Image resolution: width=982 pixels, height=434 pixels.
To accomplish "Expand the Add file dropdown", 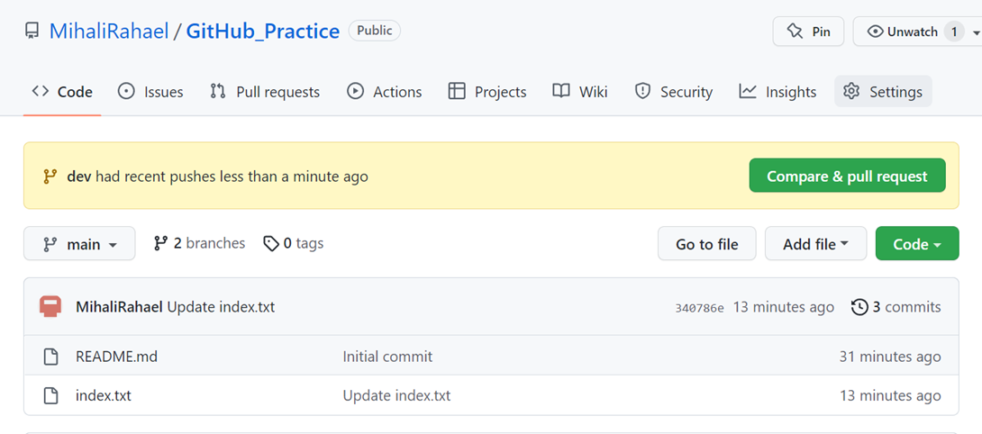I will (x=815, y=244).
